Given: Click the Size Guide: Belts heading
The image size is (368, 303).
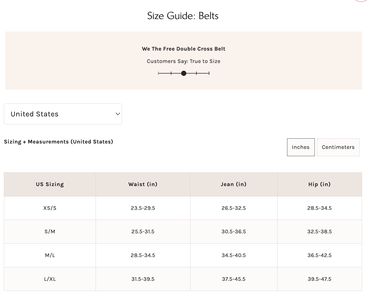Looking at the screenshot, I should tap(183, 16).
